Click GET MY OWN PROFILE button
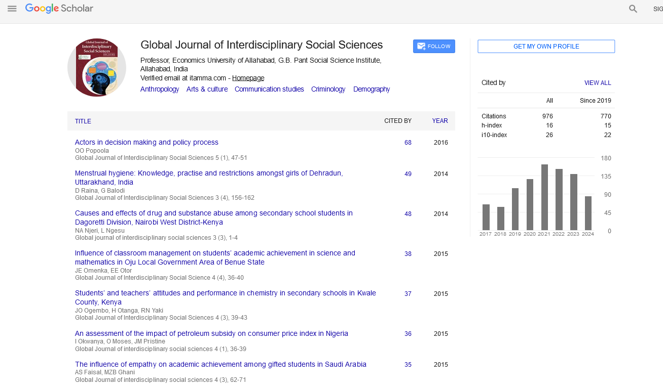Viewport: 663px width, 390px height. pos(546,47)
